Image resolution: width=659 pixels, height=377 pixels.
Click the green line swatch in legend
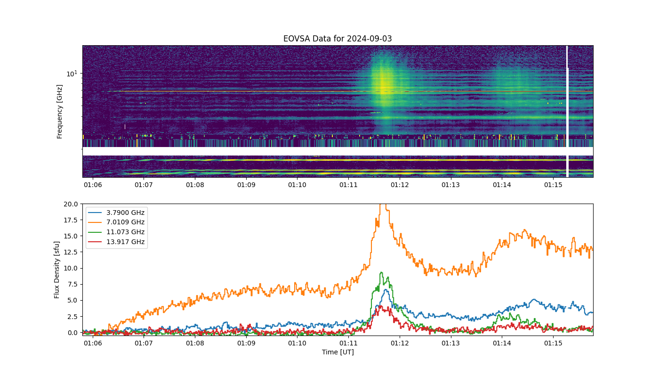click(x=96, y=232)
